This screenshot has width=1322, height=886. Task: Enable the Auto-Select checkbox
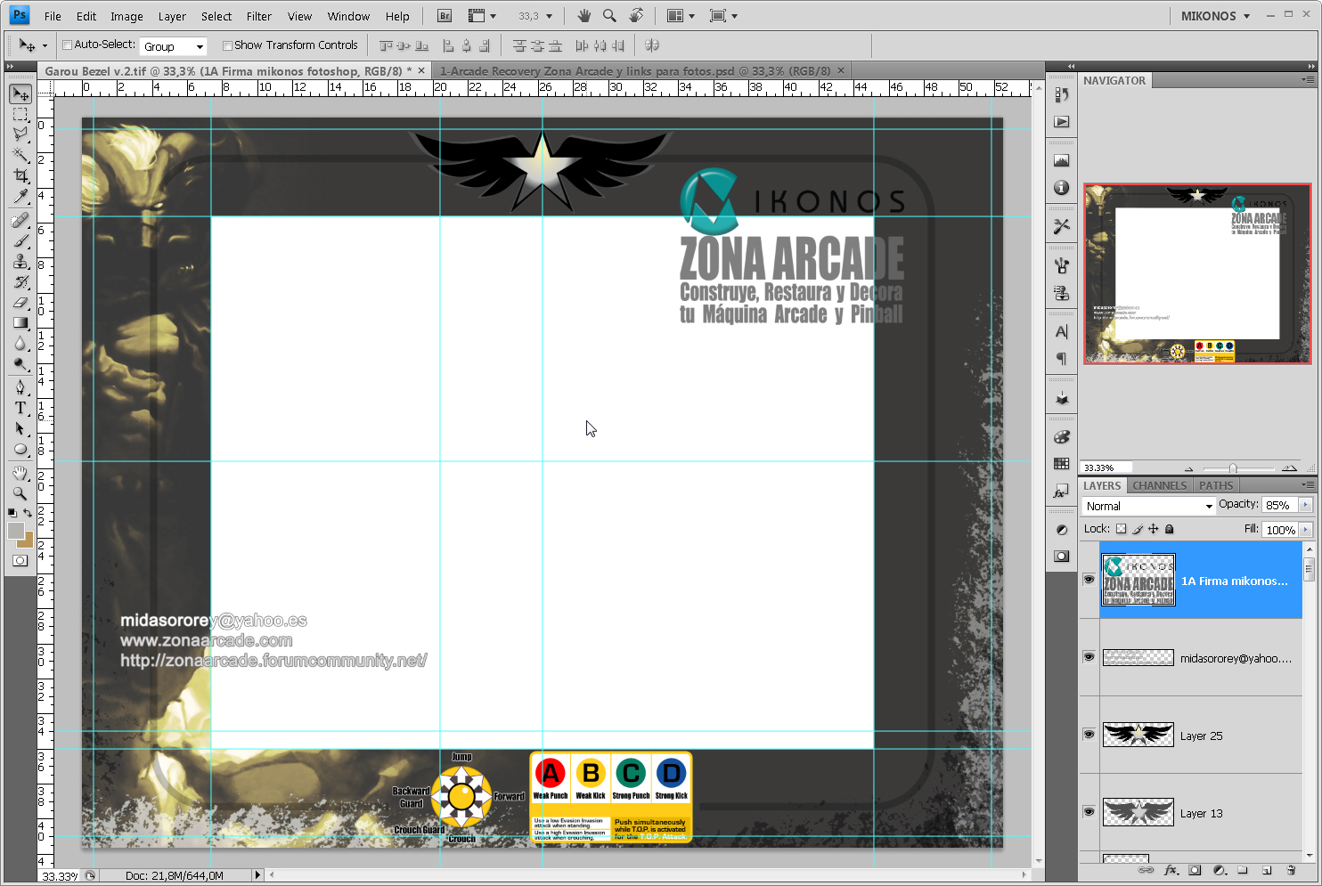(x=67, y=45)
